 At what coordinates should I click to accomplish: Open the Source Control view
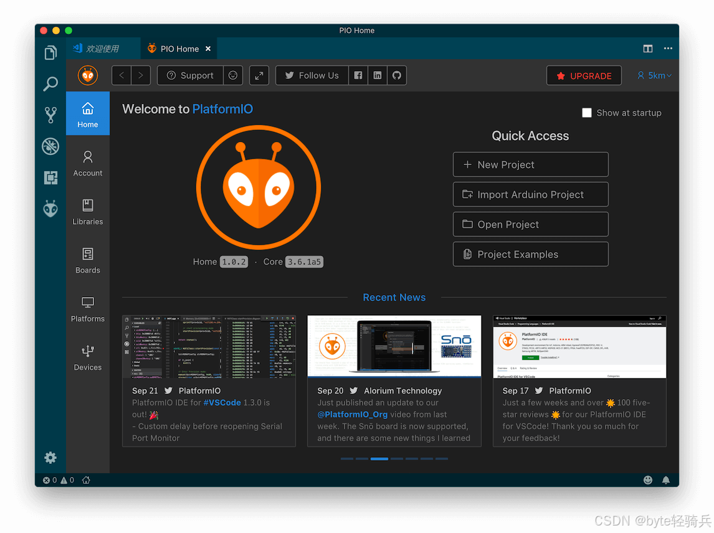[50, 115]
